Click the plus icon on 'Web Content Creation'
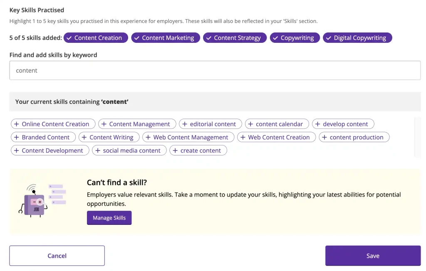The width and height of the screenshot is (426, 271). [x=243, y=137]
